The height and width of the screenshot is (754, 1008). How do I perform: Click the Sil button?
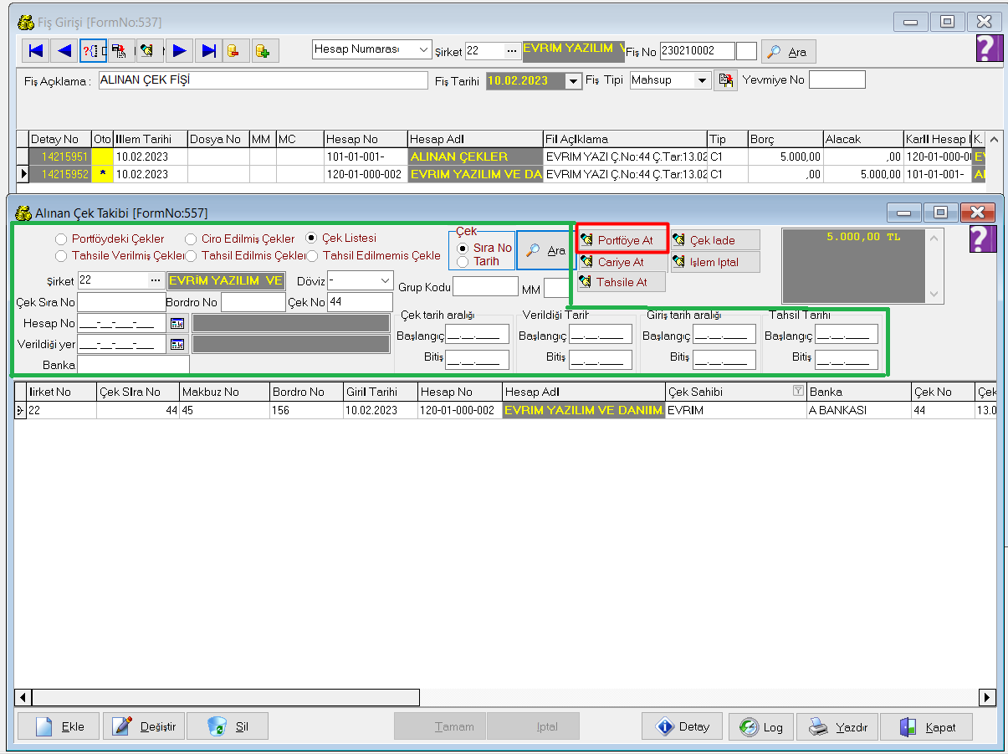coord(228,726)
